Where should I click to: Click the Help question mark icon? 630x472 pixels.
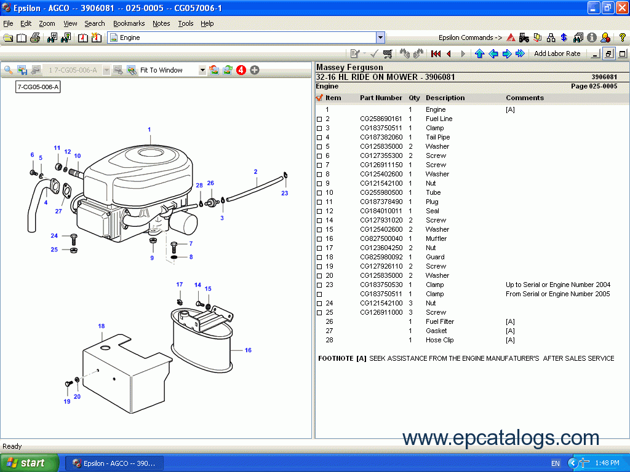(623, 37)
